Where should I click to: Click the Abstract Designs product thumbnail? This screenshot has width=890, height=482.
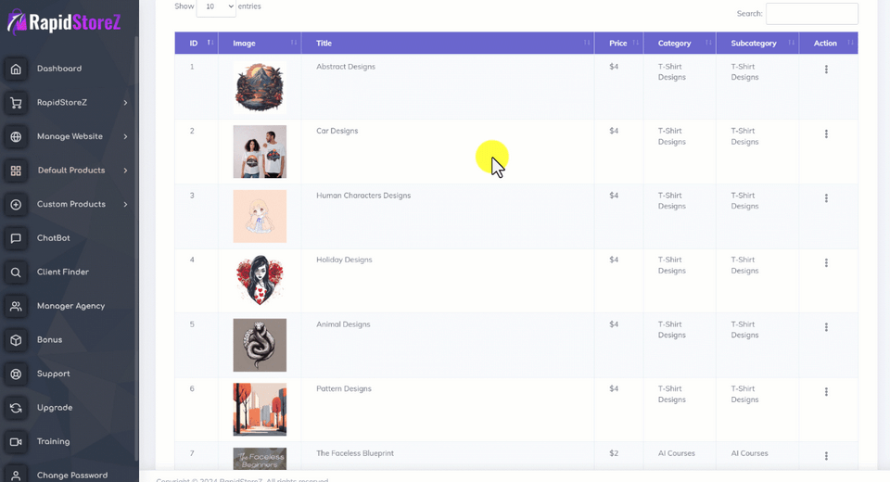pyautogui.click(x=260, y=87)
